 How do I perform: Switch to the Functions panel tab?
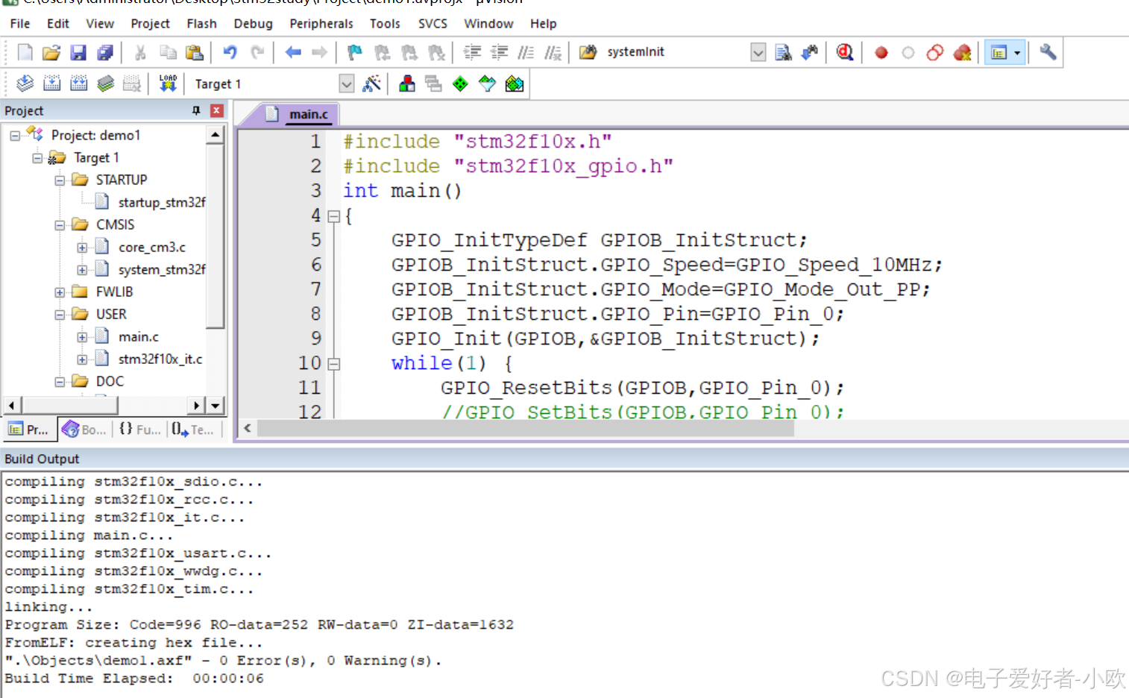pos(139,429)
